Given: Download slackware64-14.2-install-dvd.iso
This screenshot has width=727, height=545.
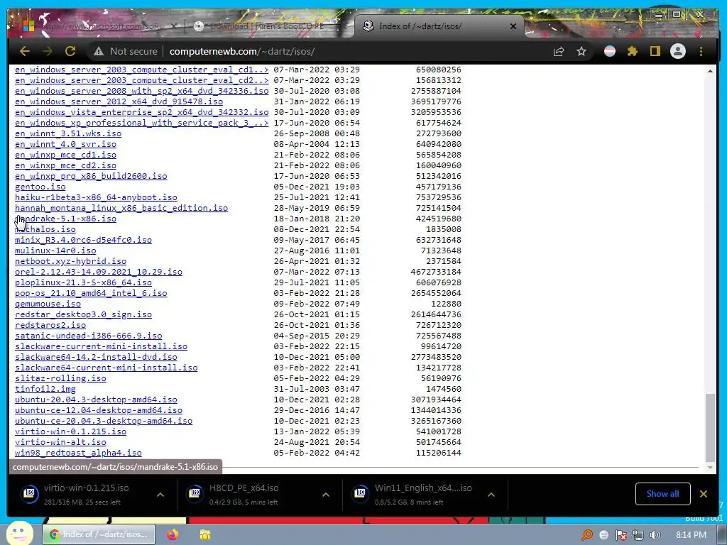Looking at the screenshot, I should click(96, 358).
